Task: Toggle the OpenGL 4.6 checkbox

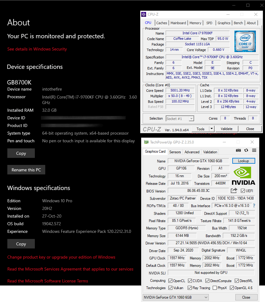Action: pyautogui.click(x=232, y=288)
